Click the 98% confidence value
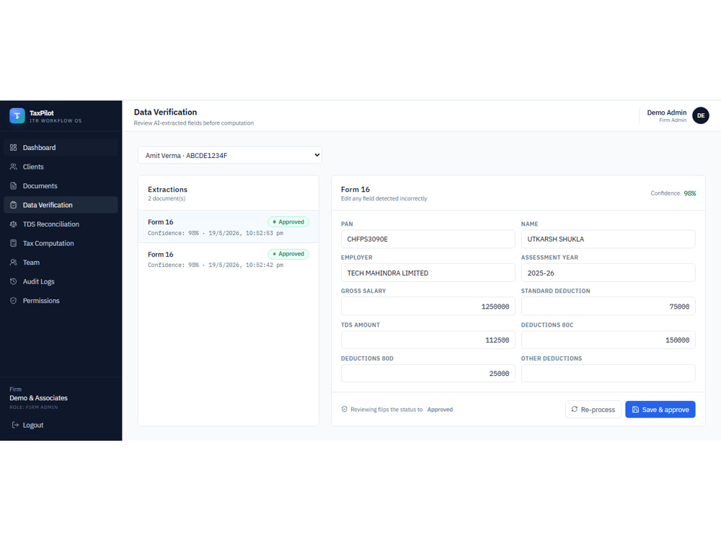Viewport: 721px width, 541px height. (690, 193)
